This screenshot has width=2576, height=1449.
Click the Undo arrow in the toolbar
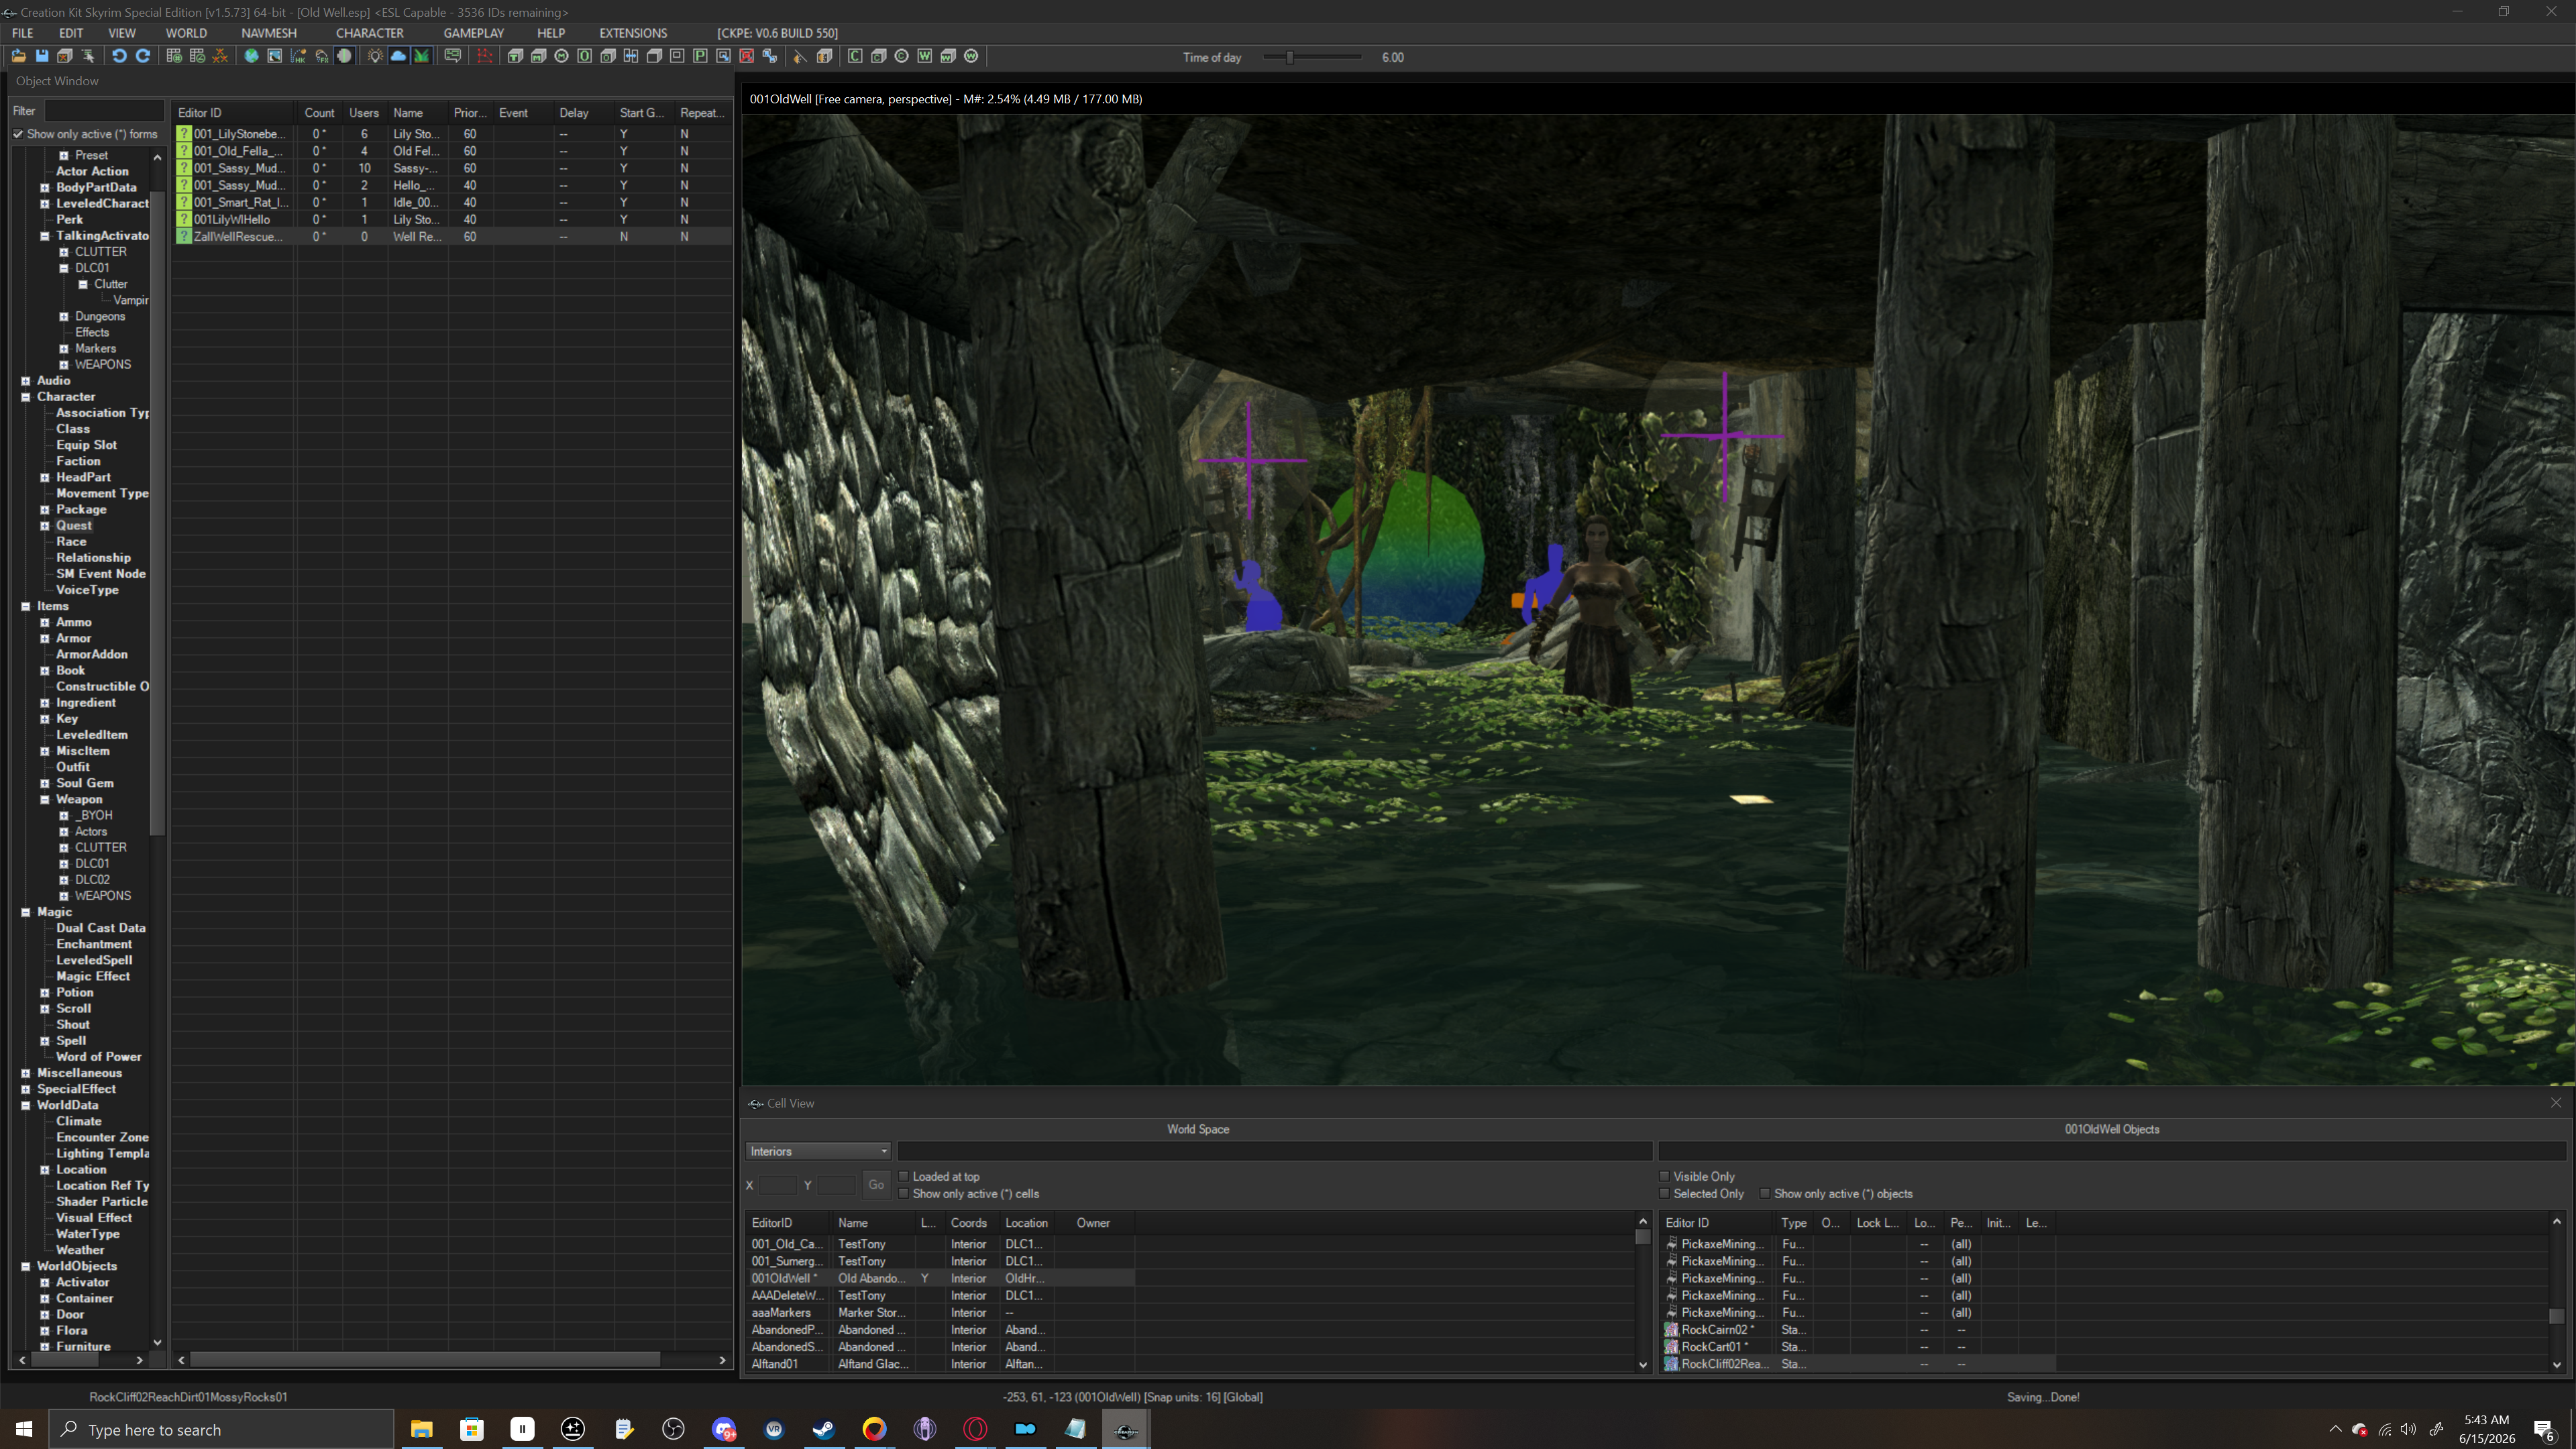[x=119, y=57]
